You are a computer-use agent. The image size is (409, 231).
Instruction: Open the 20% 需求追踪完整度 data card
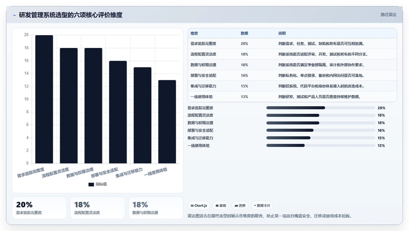(39, 208)
